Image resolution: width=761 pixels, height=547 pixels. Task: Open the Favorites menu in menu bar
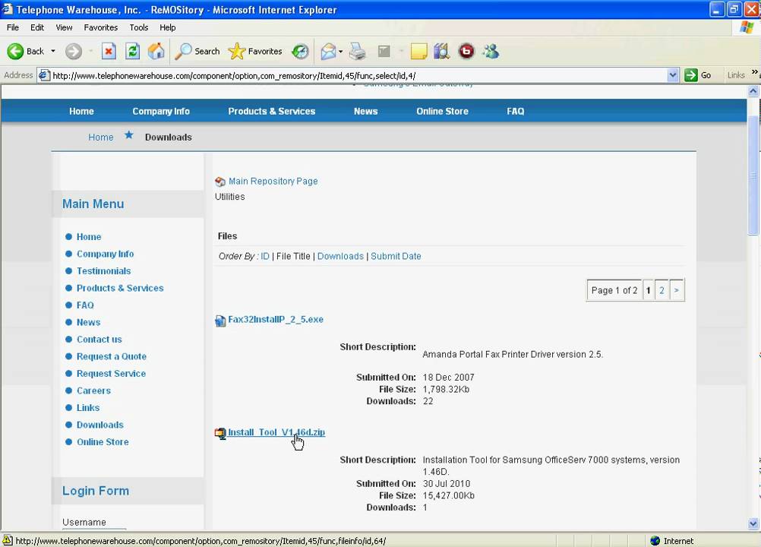tap(101, 27)
